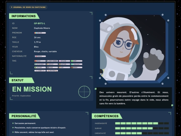Click the ID value GP-B971-L
The image size is (181, 136).
[40, 24]
